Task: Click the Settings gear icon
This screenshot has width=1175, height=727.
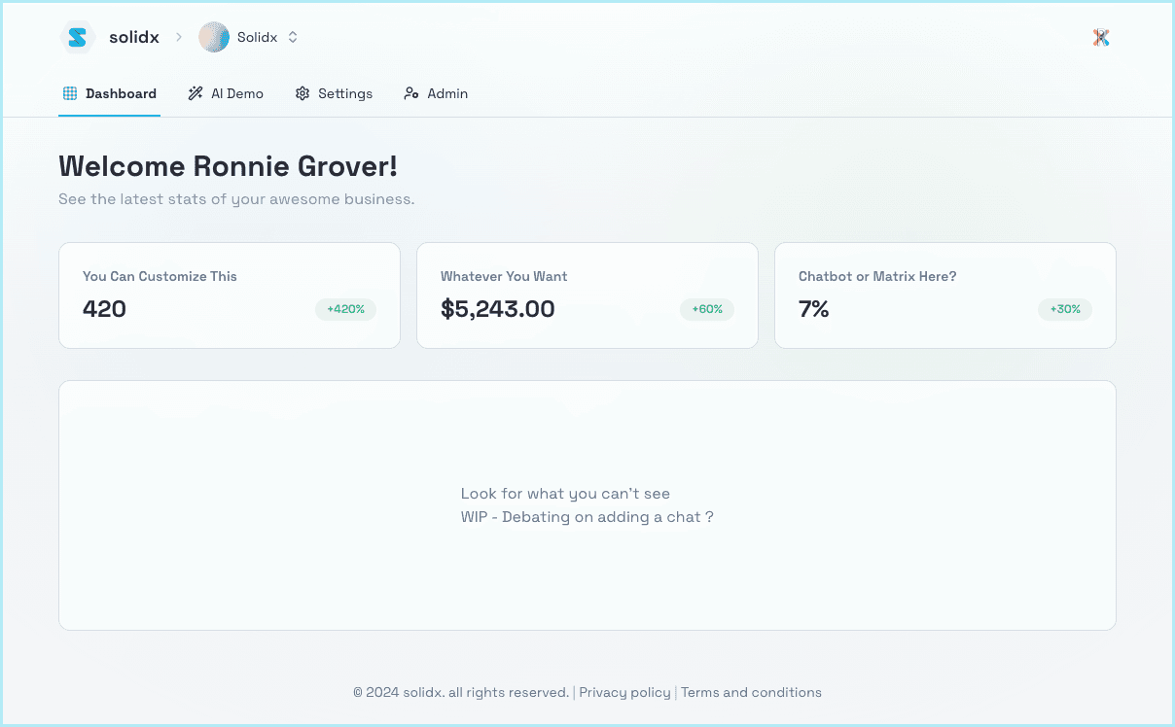Action: tap(303, 94)
